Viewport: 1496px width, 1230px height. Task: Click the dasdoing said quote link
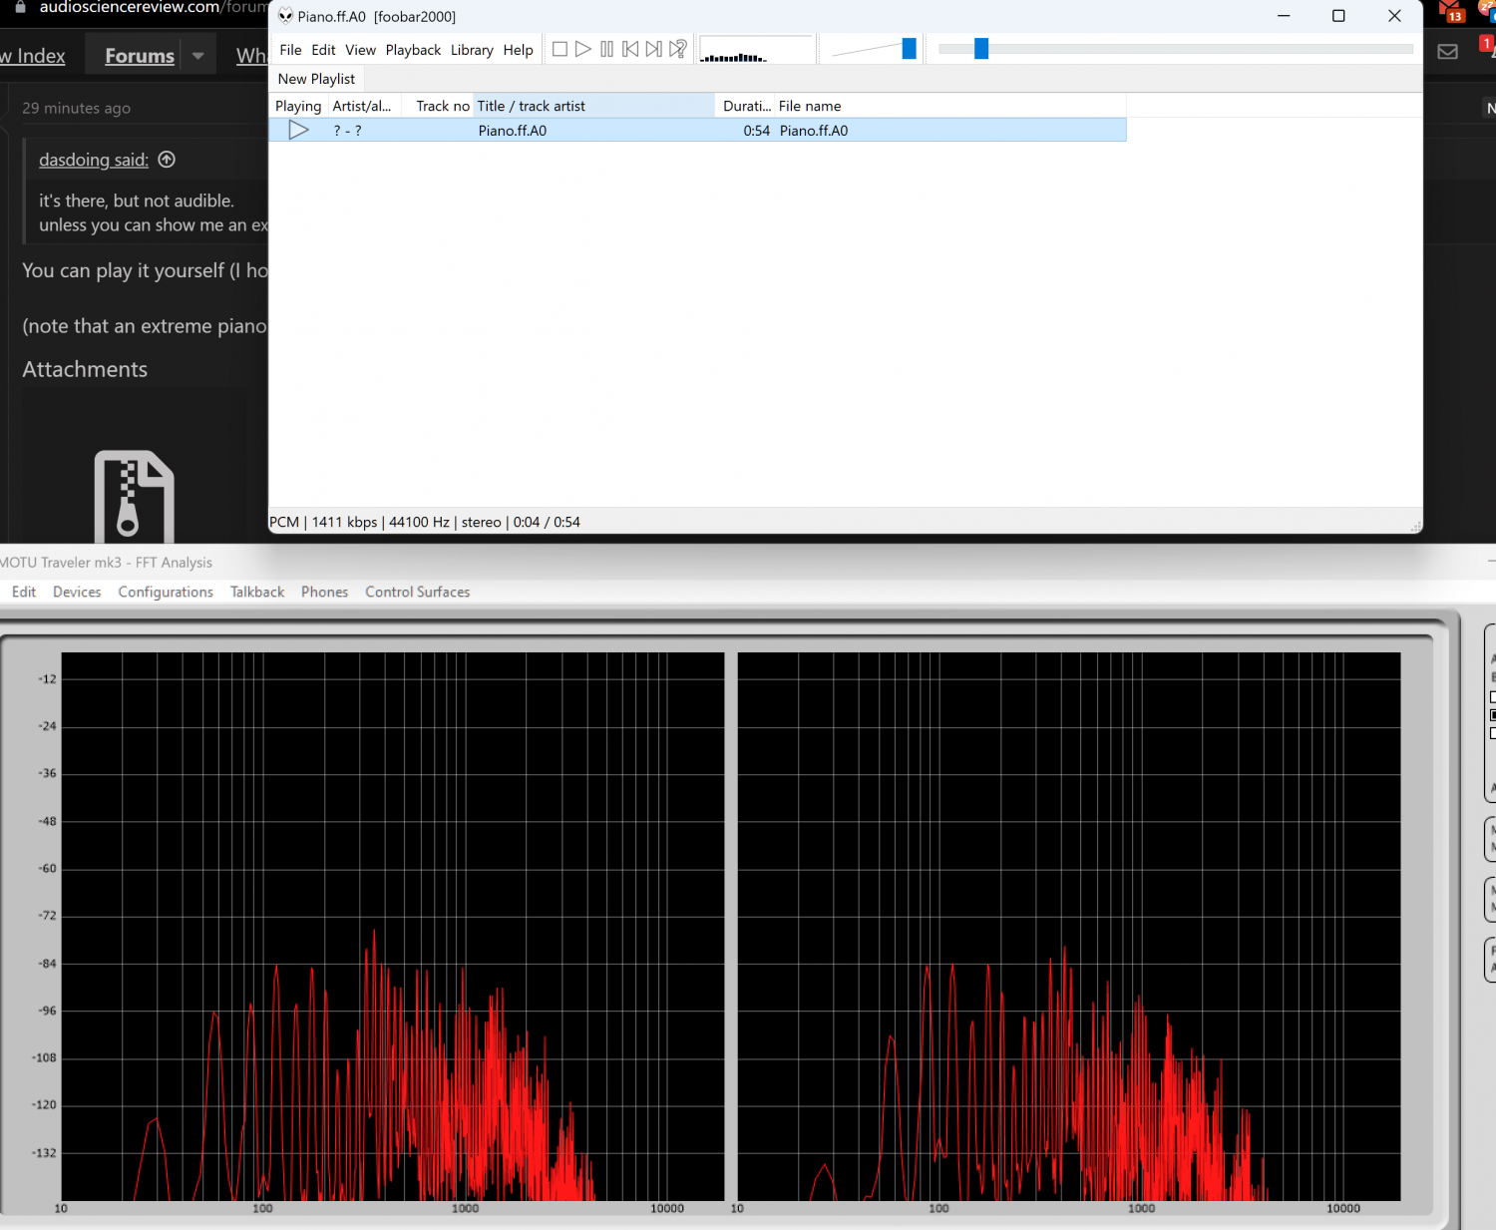[93, 160]
